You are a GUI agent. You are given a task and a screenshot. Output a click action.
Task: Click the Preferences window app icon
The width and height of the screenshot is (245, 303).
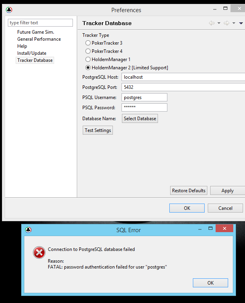coord(9,10)
